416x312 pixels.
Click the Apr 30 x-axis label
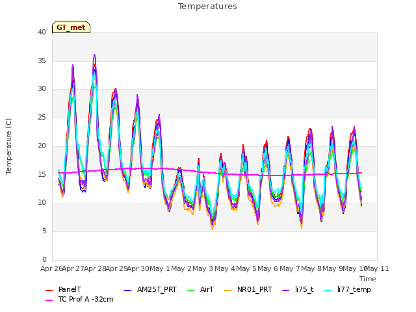point(138,268)
